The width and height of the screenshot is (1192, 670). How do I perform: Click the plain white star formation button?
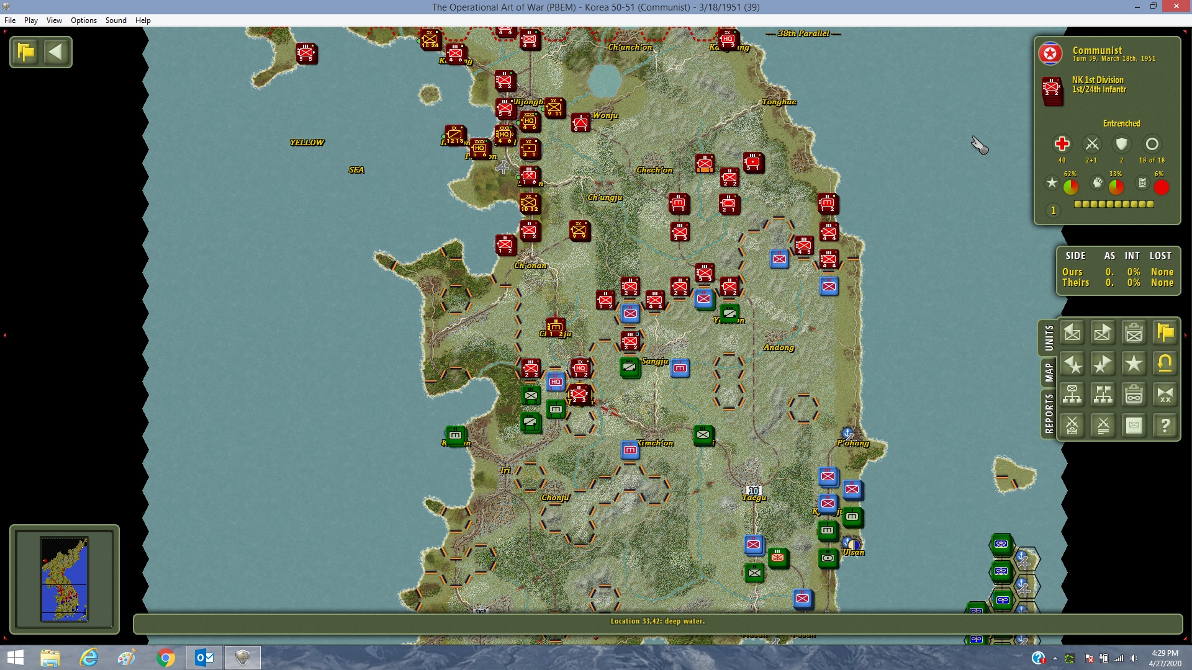click(1134, 364)
